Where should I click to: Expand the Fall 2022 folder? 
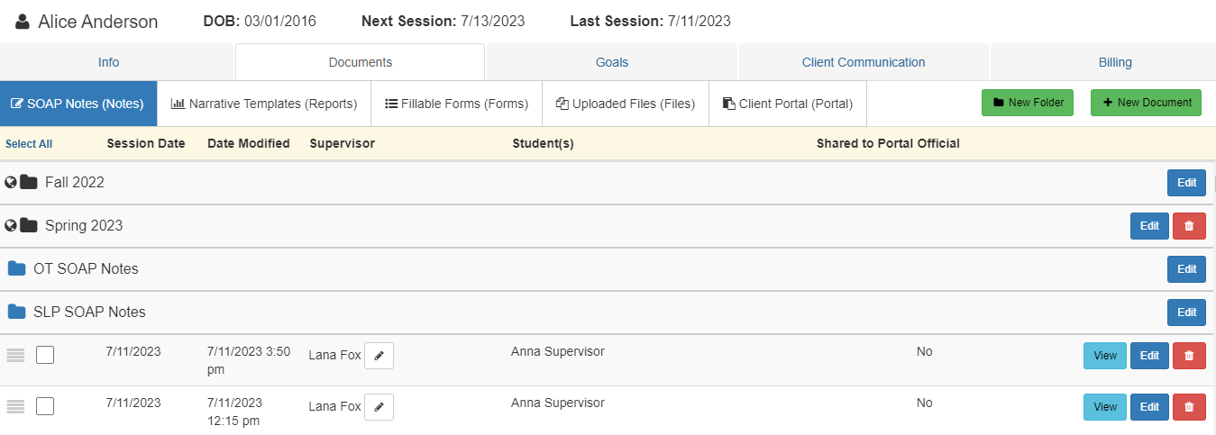[74, 183]
